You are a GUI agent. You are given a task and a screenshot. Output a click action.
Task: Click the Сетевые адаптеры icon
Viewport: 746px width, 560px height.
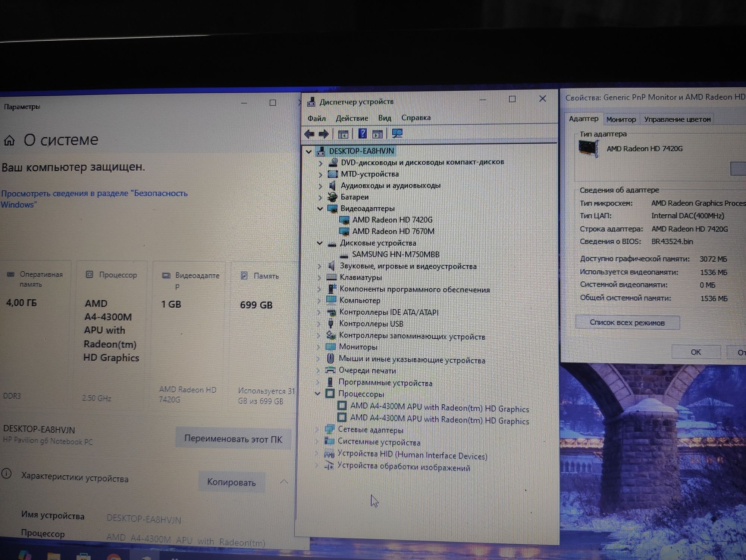[329, 429]
